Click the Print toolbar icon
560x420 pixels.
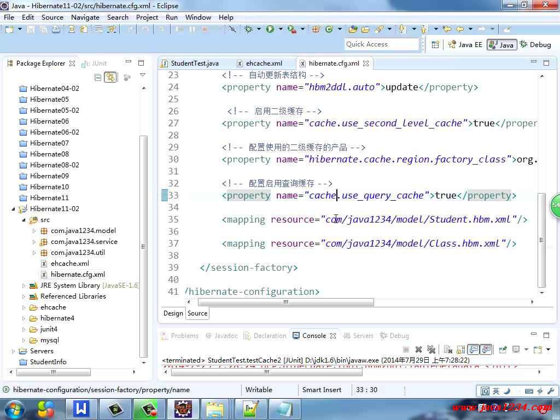[56, 30]
